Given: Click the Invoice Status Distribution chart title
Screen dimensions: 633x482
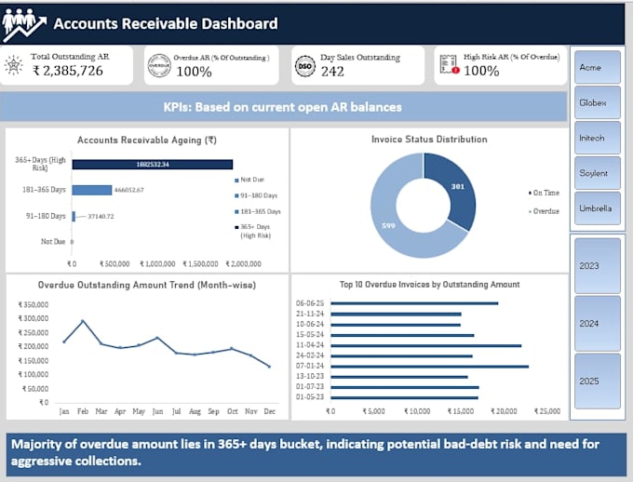Looking at the screenshot, I should point(429,140).
